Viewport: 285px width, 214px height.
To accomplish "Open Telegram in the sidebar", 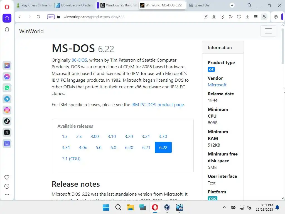I will point(7,99).
